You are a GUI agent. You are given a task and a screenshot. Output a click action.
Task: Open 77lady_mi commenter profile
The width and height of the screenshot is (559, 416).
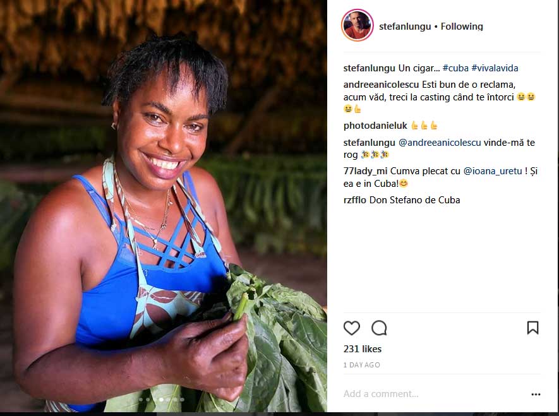(x=366, y=171)
